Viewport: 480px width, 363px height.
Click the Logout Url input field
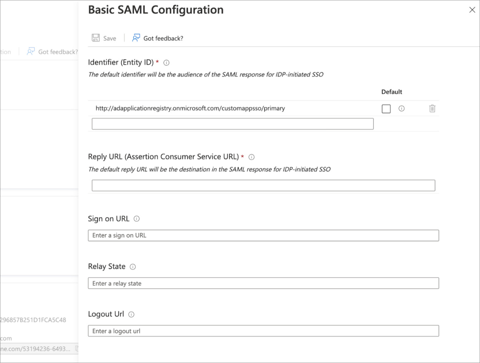point(263,331)
